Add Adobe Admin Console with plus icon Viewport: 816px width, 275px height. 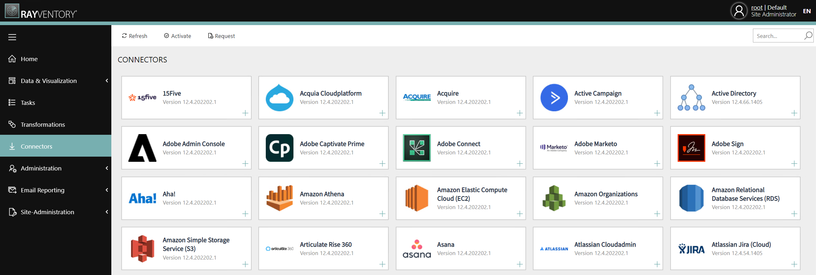(x=245, y=164)
